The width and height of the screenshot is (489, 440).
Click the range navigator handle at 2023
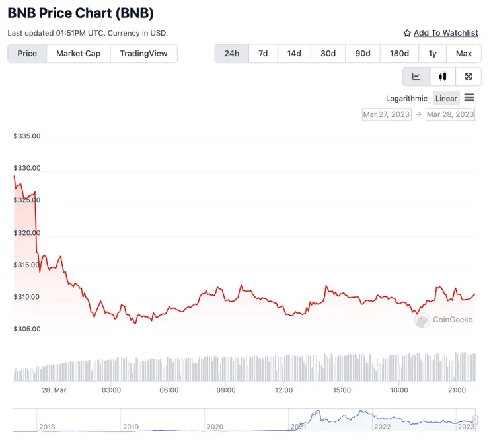pyautogui.click(x=475, y=419)
